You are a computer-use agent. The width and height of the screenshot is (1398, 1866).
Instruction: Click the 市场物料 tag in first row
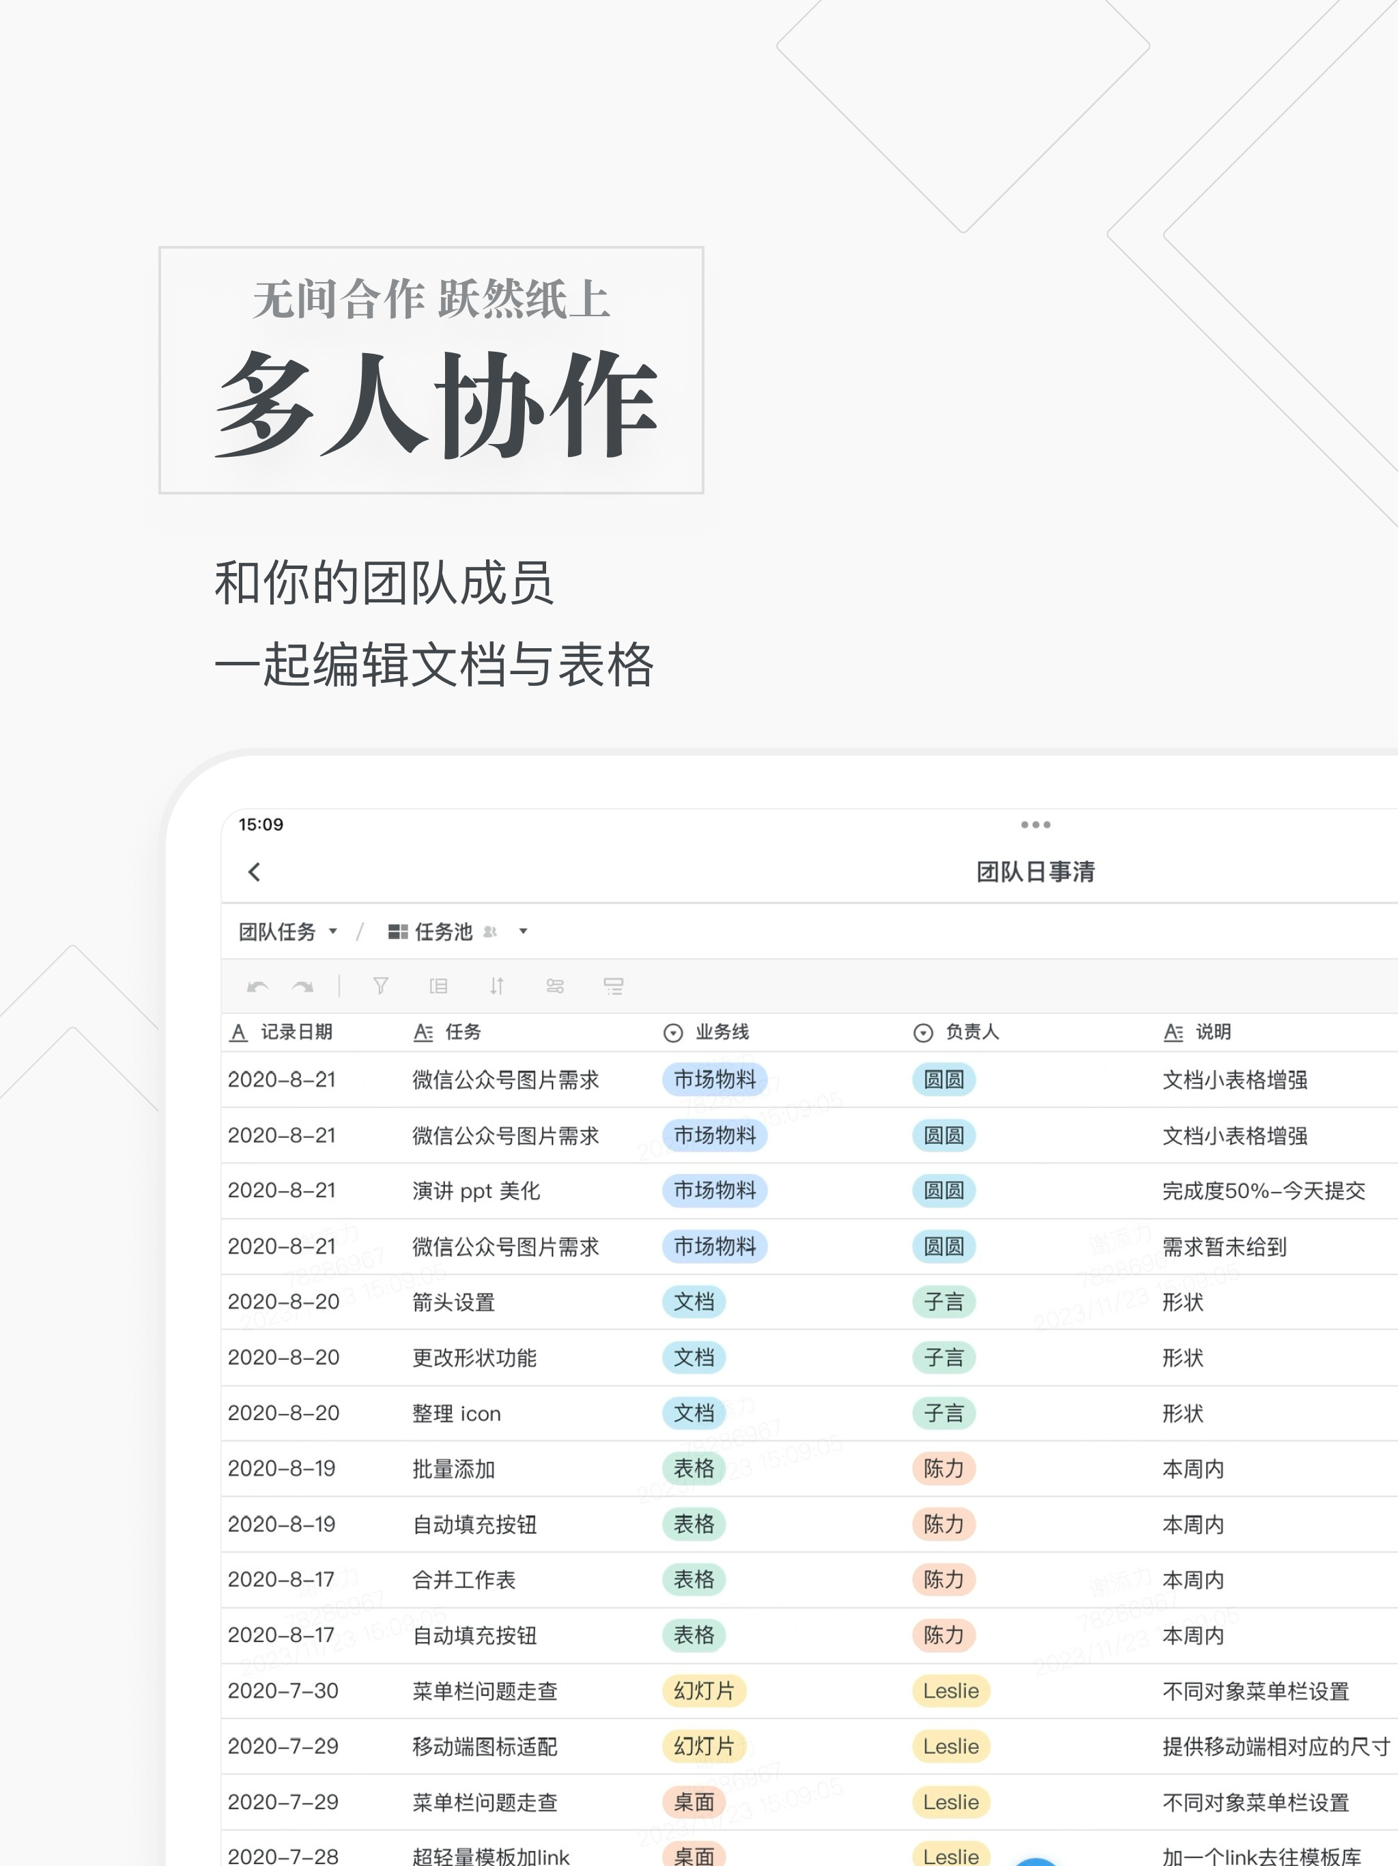pyautogui.click(x=714, y=1080)
